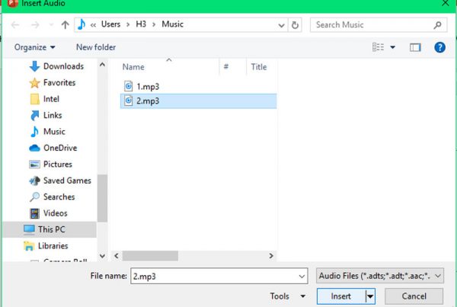Open the Insert button dropdown arrow

coord(370,296)
